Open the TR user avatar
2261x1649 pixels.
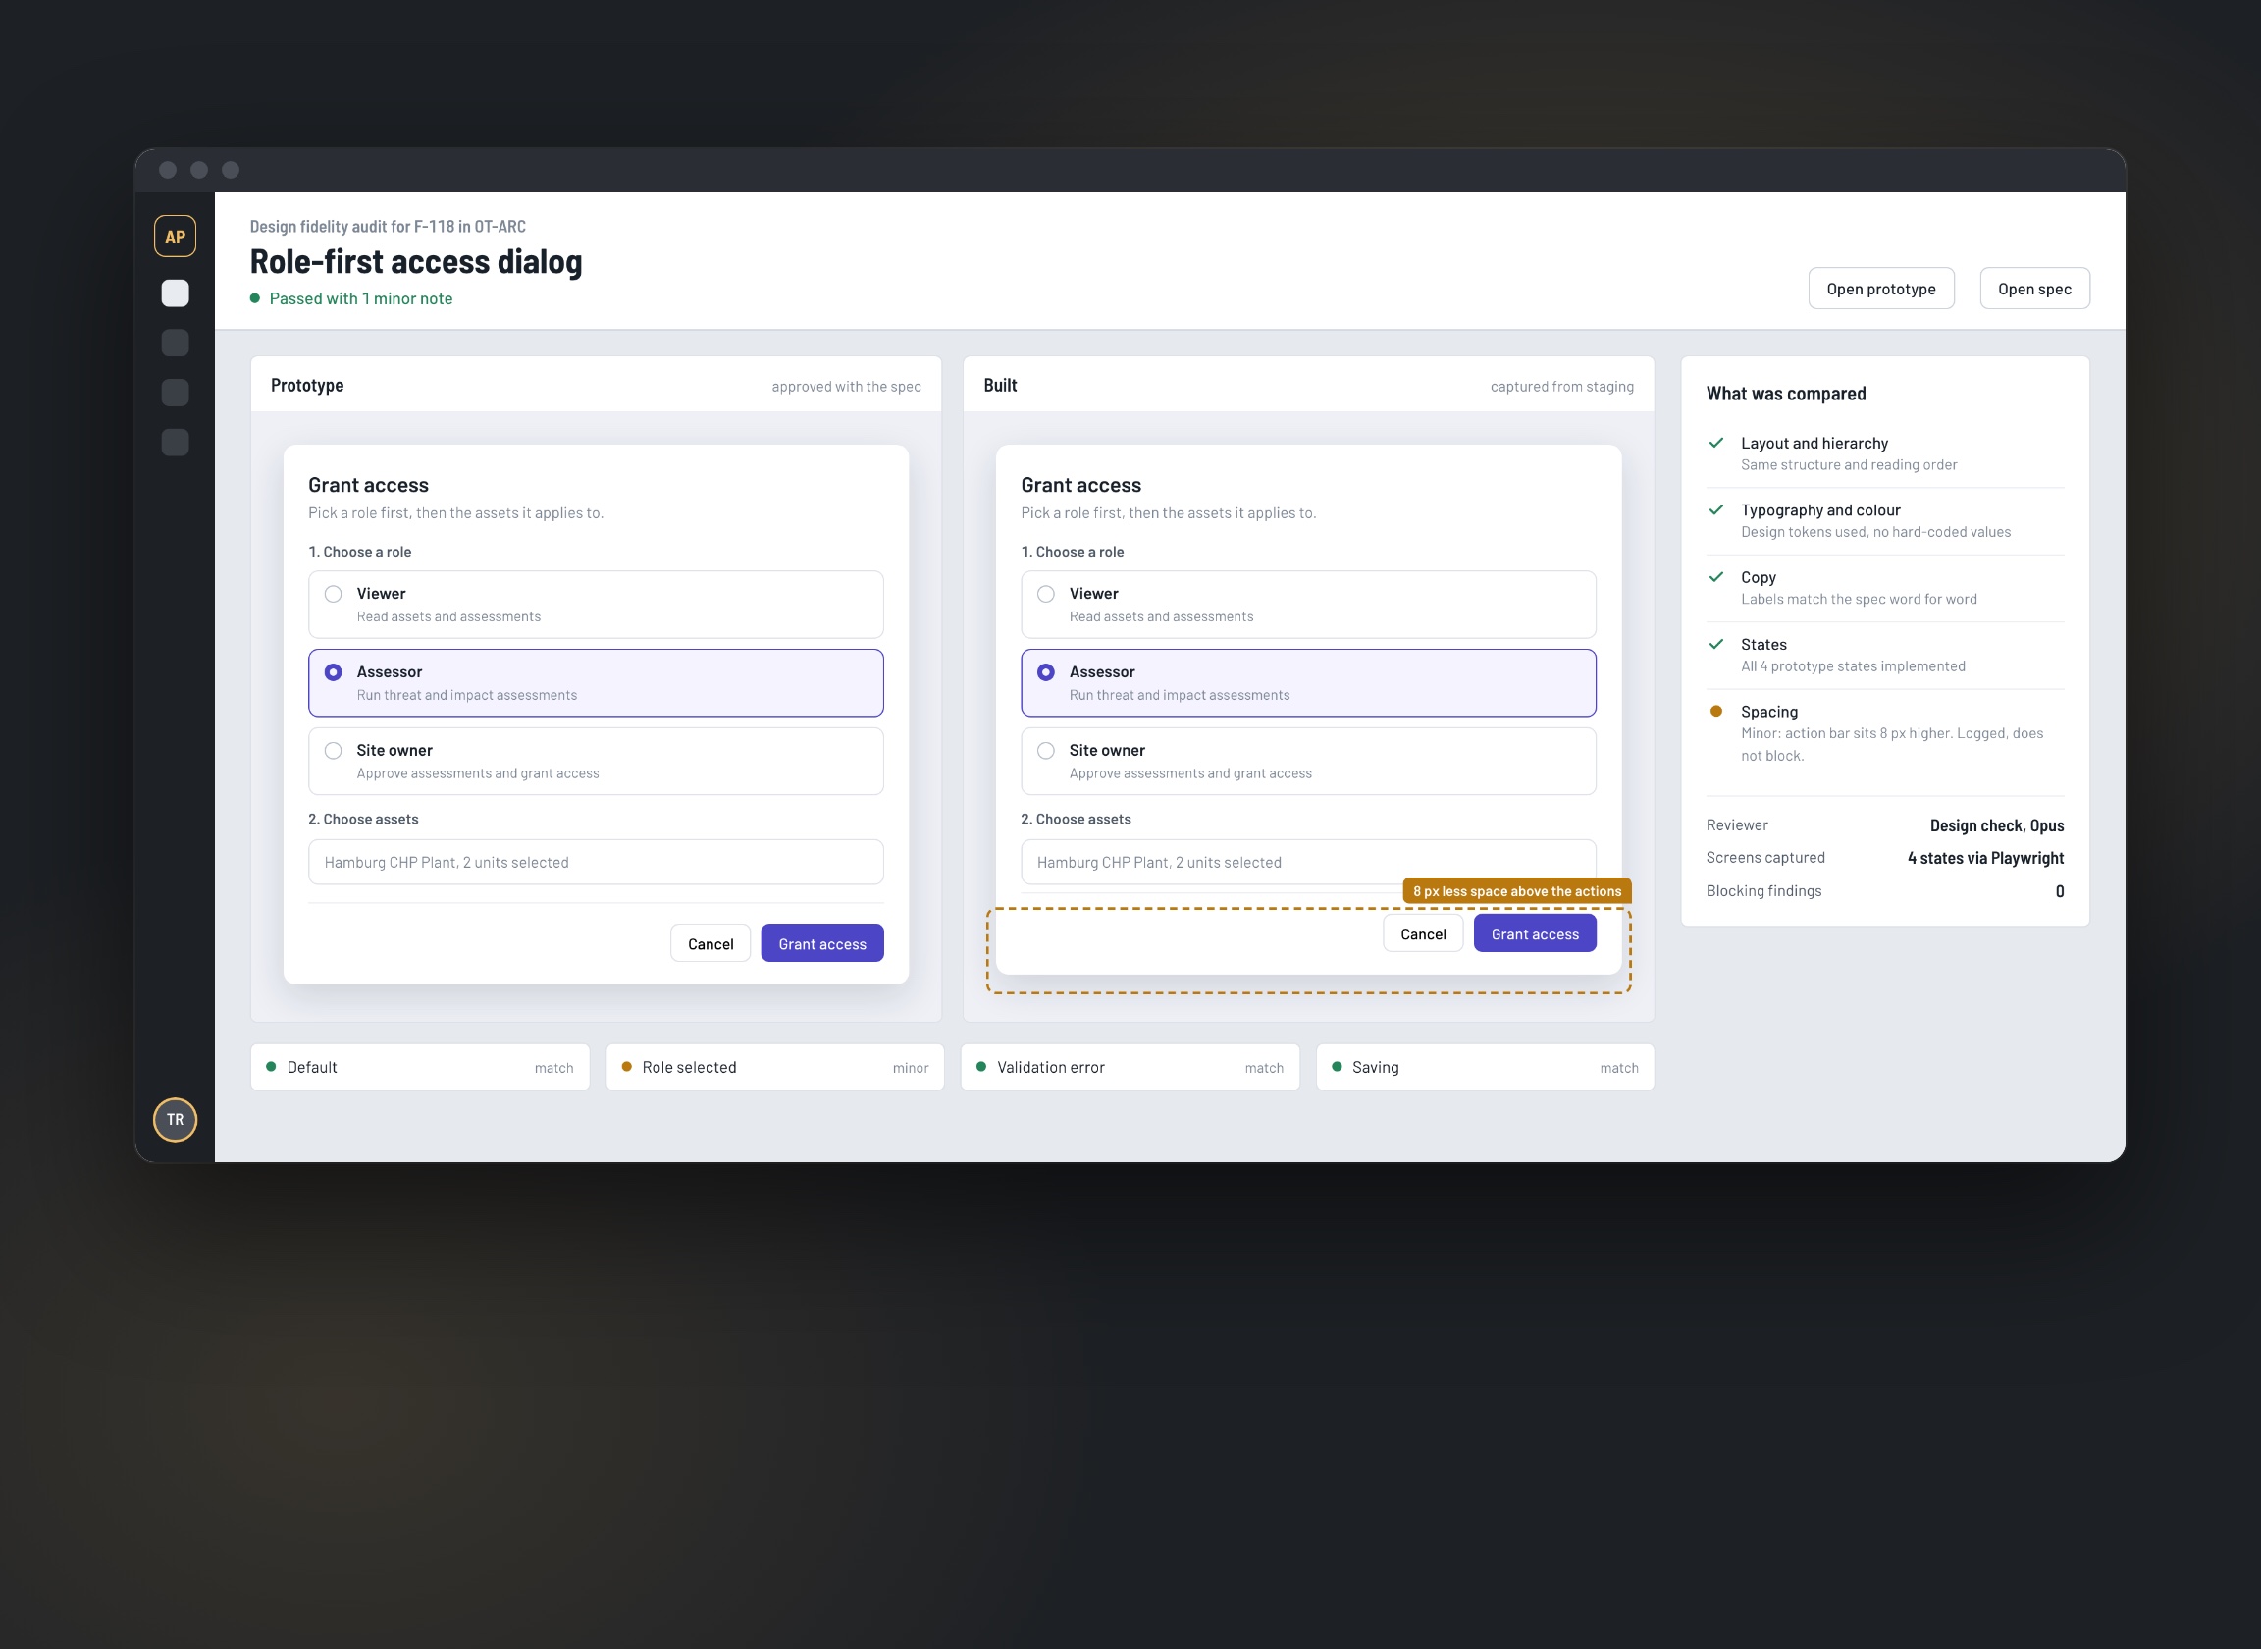tap(175, 1119)
